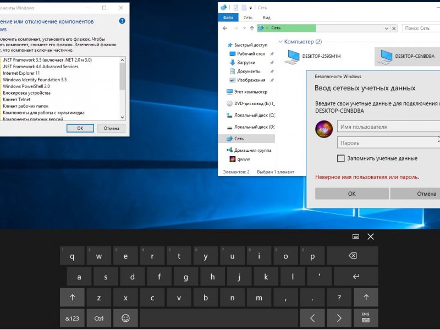This screenshot has height=330, width=440.
Task: Open the Файл tab in Explorer
Action: coord(228,18)
